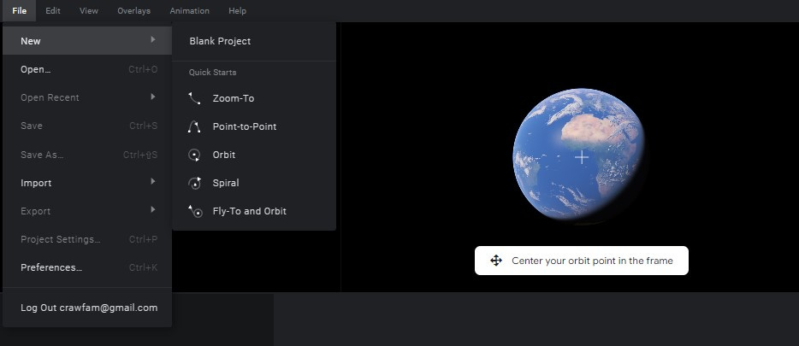Click the Fly-To and Orbit icon

pyautogui.click(x=195, y=211)
